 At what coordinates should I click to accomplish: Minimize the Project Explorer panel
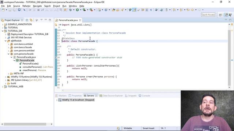click(46, 20)
